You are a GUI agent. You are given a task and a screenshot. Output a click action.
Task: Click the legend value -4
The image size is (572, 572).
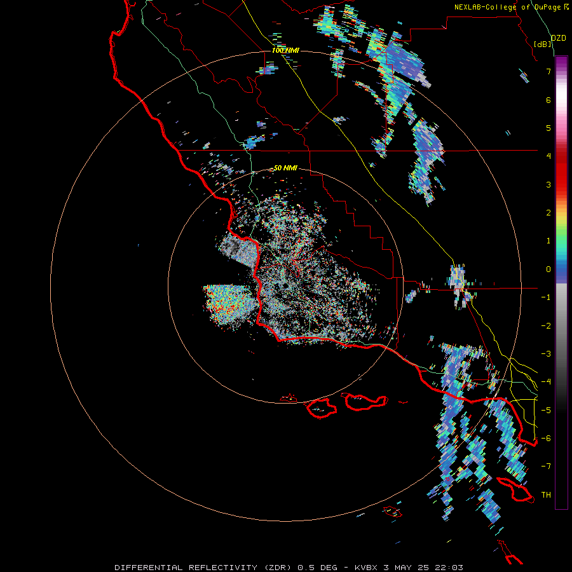pyautogui.click(x=546, y=381)
